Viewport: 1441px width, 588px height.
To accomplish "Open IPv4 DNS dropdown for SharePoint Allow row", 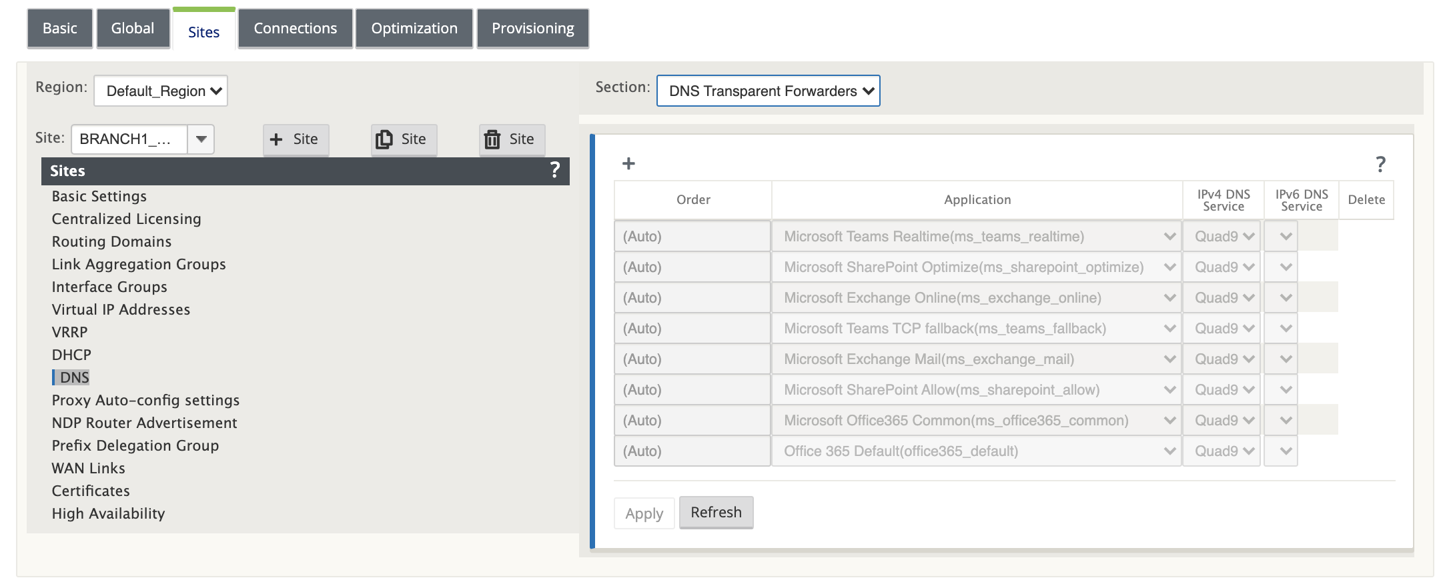I will [x=1222, y=390].
